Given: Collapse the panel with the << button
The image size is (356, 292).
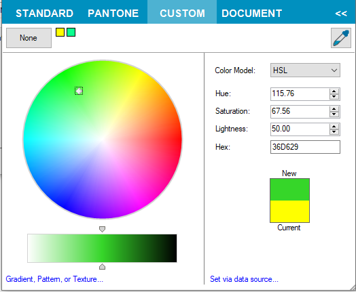Looking at the screenshot, I should pos(341,14).
